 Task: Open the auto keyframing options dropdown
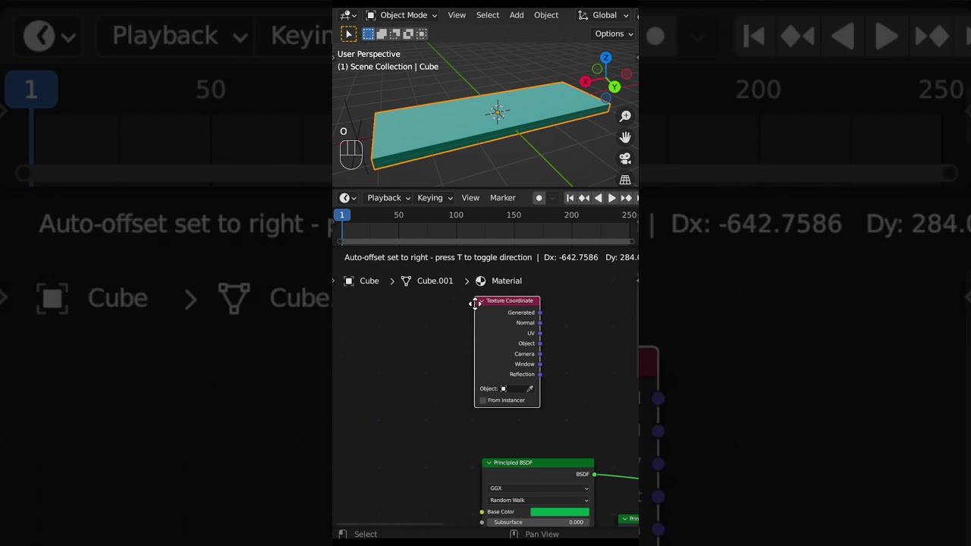tap(551, 198)
